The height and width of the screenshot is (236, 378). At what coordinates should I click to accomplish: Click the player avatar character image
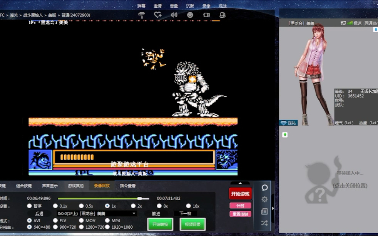313,75
